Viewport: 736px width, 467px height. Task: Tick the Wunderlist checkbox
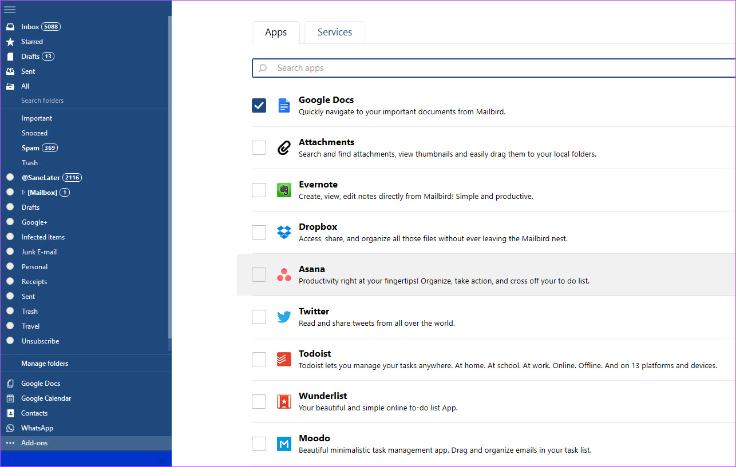(259, 402)
